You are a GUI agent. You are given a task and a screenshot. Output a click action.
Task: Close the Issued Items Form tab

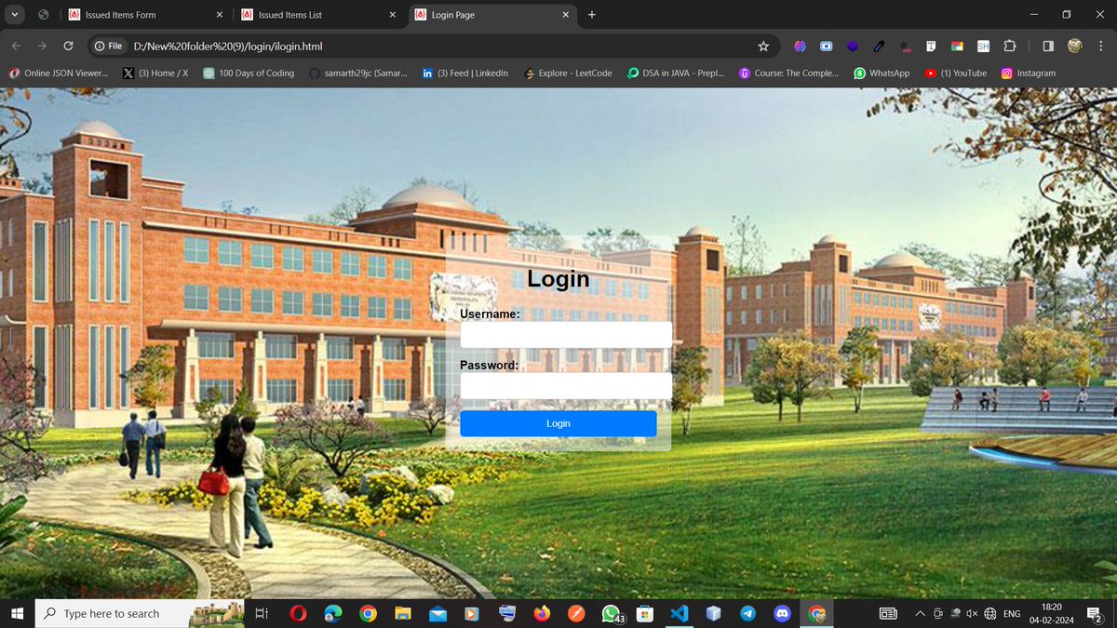pyautogui.click(x=220, y=15)
